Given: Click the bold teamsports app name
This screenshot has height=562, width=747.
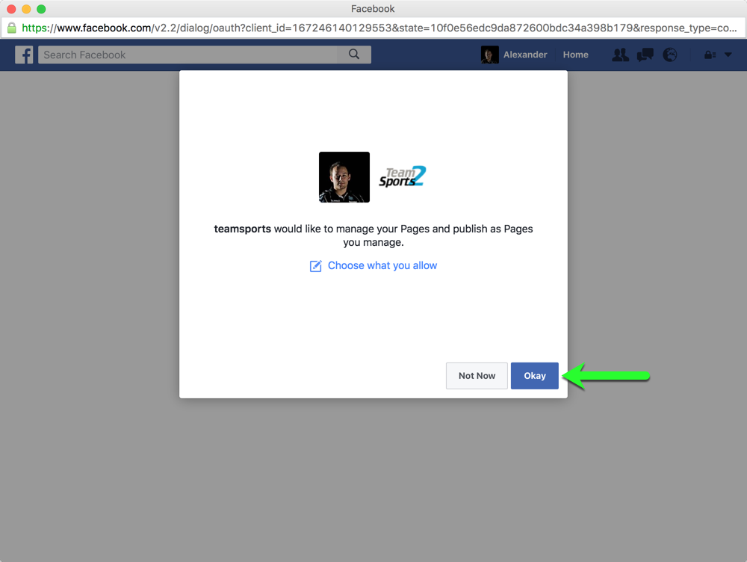Looking at the screenshot, I should pyautogui.click(x=243, y=229).
